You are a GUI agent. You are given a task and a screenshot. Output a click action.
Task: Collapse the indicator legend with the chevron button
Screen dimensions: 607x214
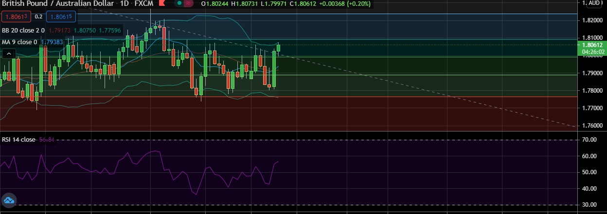[x=8, y=53]
